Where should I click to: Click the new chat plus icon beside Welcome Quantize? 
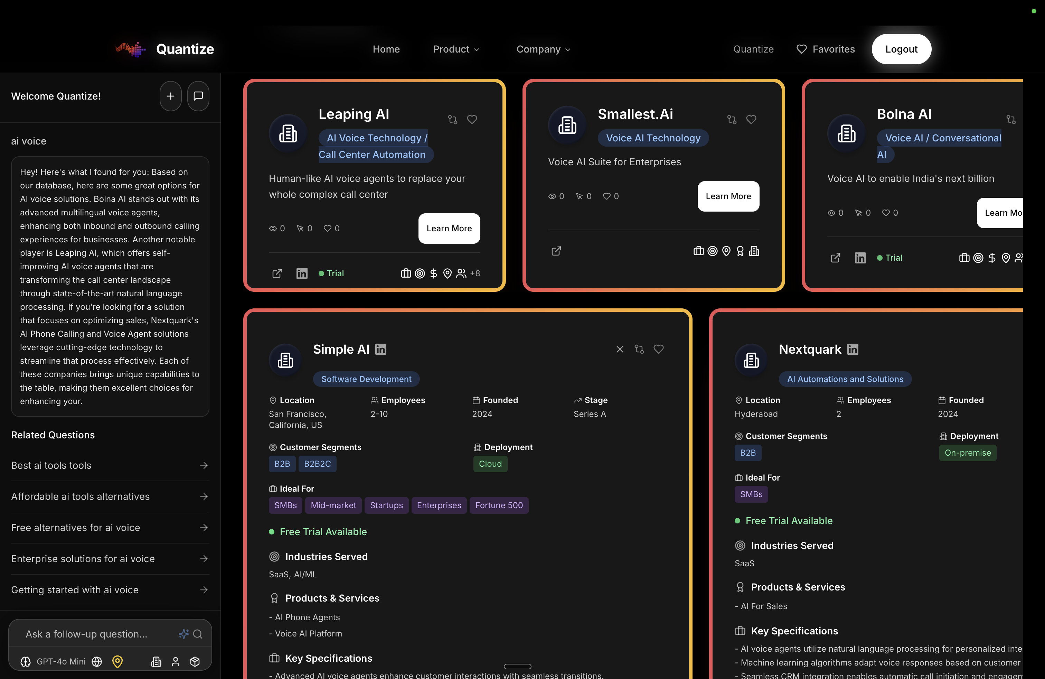(170, 96)
